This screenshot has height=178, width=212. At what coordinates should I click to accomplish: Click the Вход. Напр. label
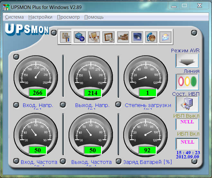38,105
